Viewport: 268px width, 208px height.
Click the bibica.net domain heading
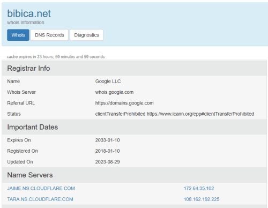tap(29, 13)
